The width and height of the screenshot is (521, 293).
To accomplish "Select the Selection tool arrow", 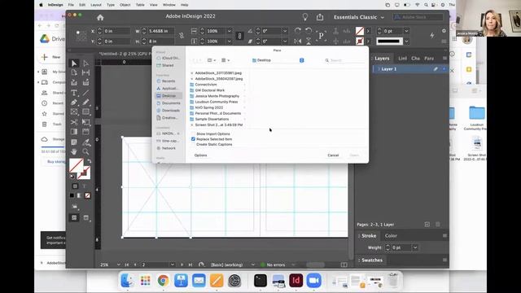I will pos(74,63).
